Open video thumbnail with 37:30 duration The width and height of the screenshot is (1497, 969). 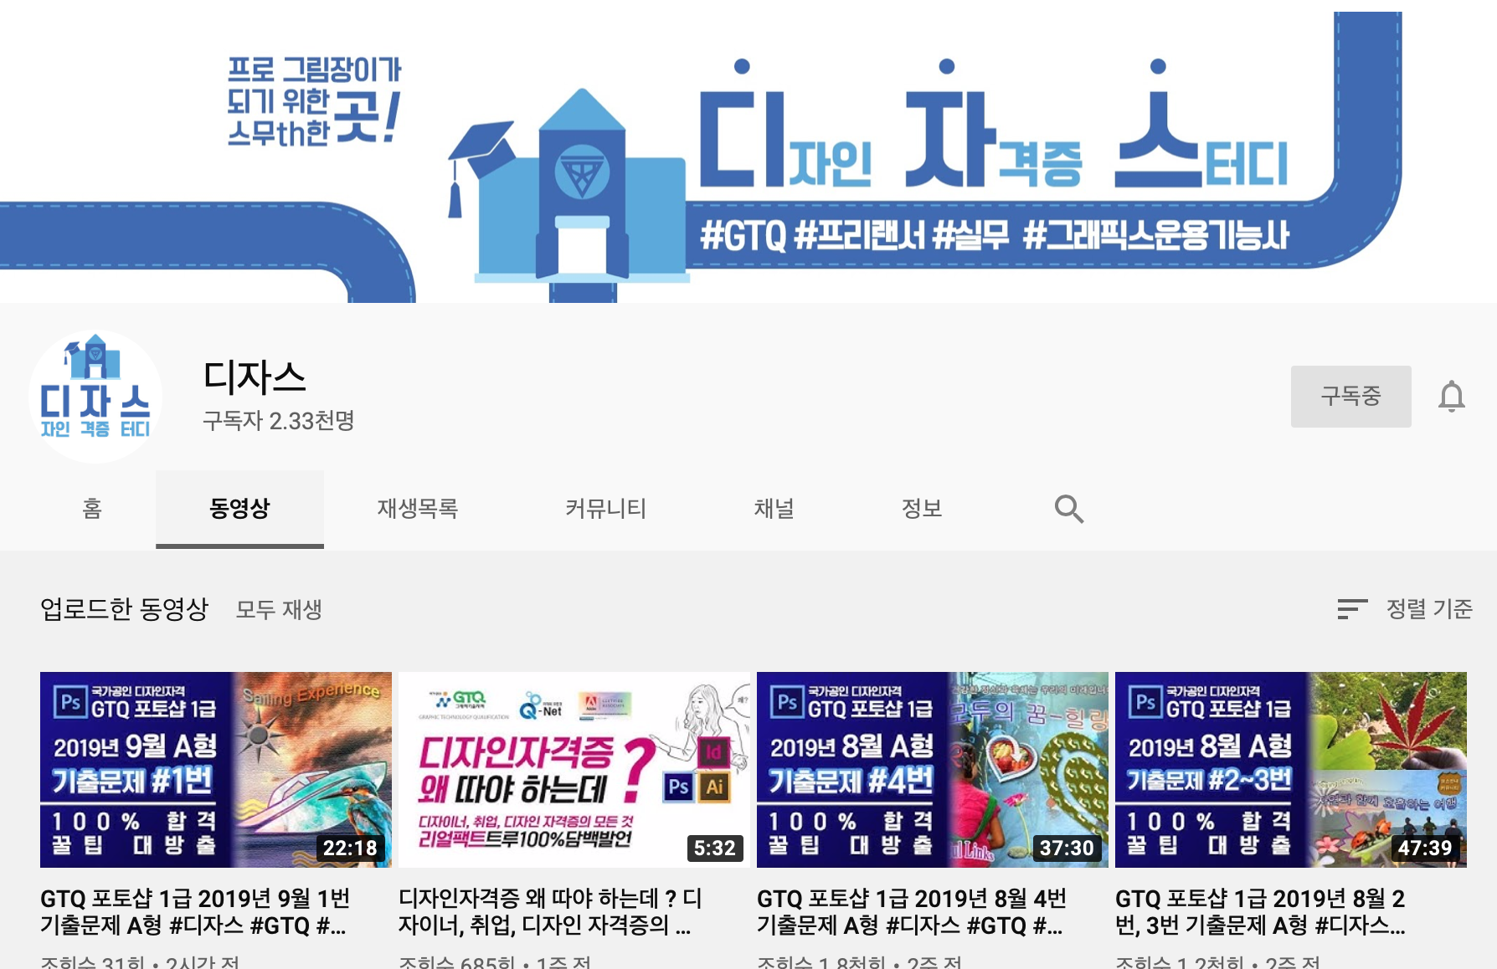pos(933,770)
